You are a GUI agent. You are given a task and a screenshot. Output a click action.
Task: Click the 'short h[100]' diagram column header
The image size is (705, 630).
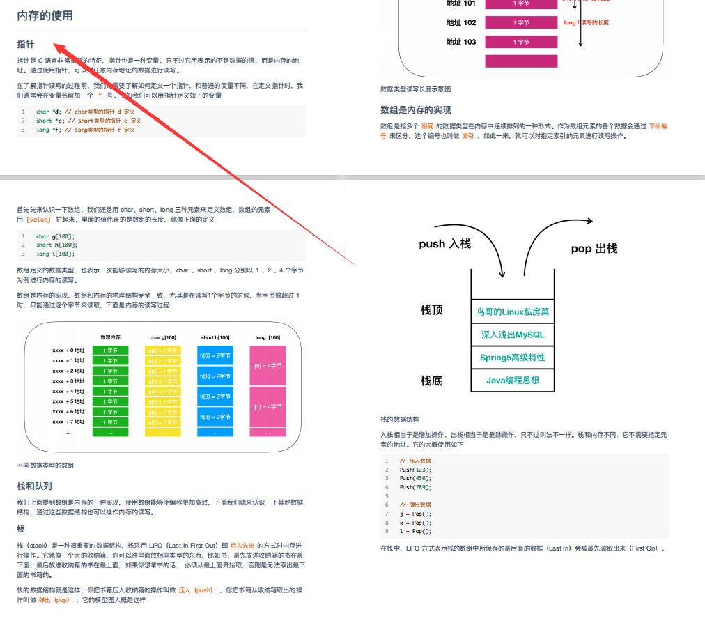tap(215, 337)
